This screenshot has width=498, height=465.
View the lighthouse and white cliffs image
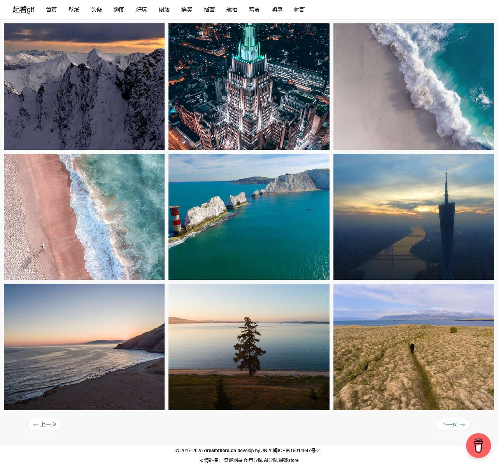click(x=249, y=217)
